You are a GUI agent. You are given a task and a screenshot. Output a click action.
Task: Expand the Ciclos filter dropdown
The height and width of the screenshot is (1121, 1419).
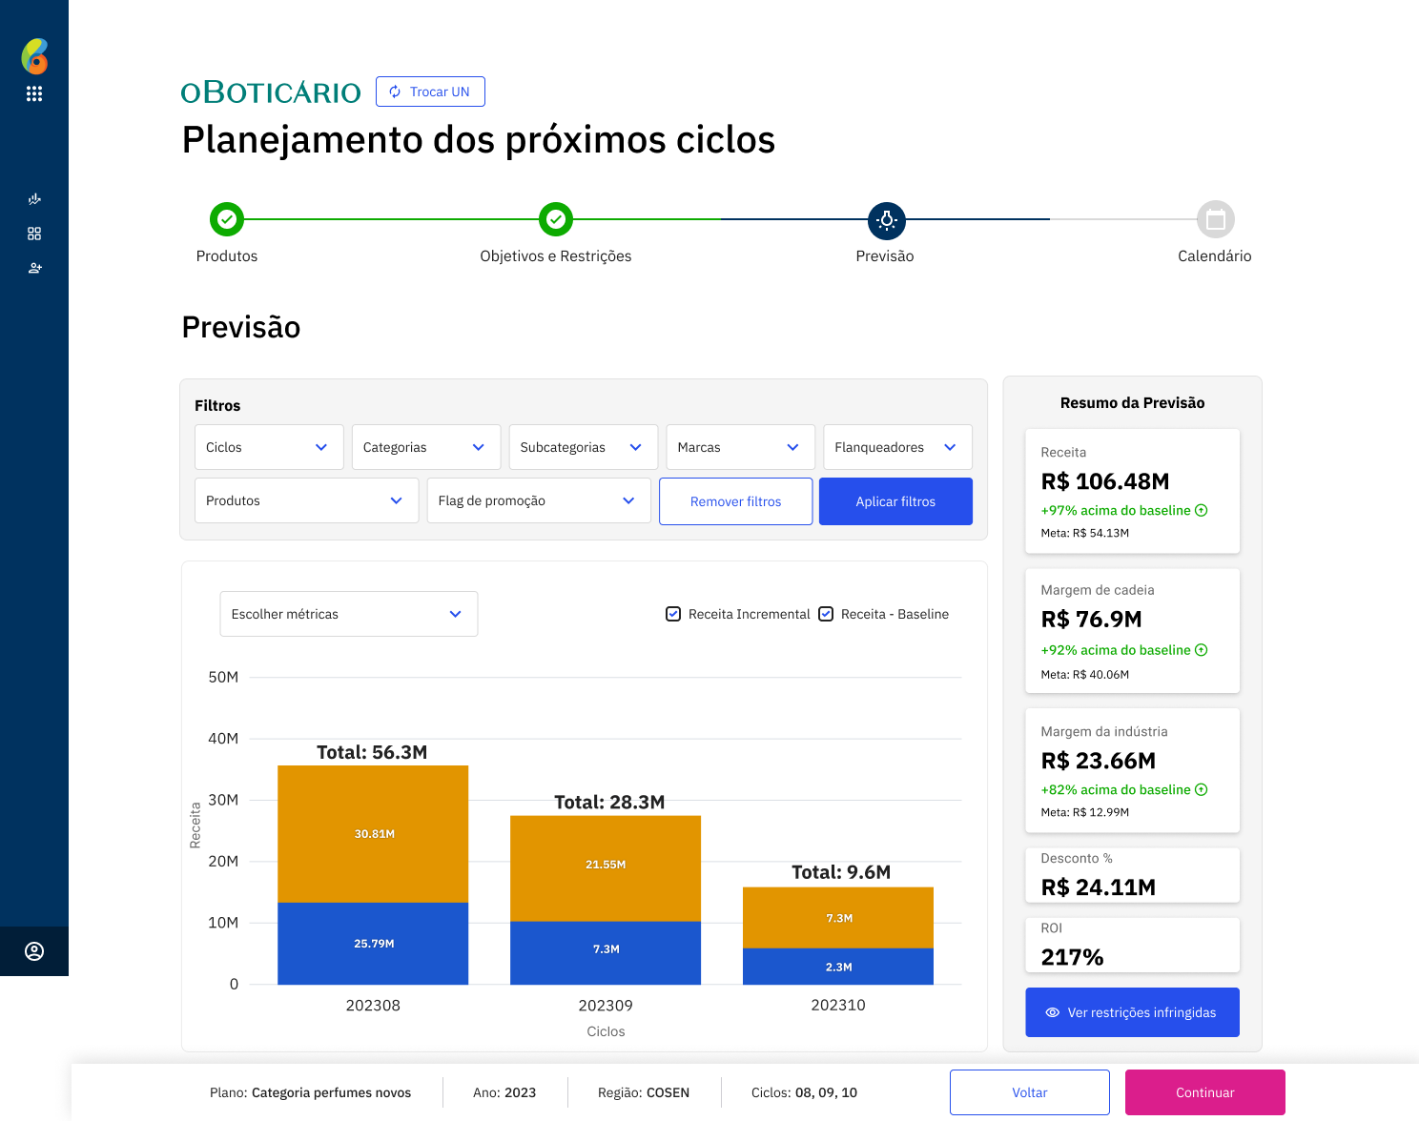click(269, 447)
